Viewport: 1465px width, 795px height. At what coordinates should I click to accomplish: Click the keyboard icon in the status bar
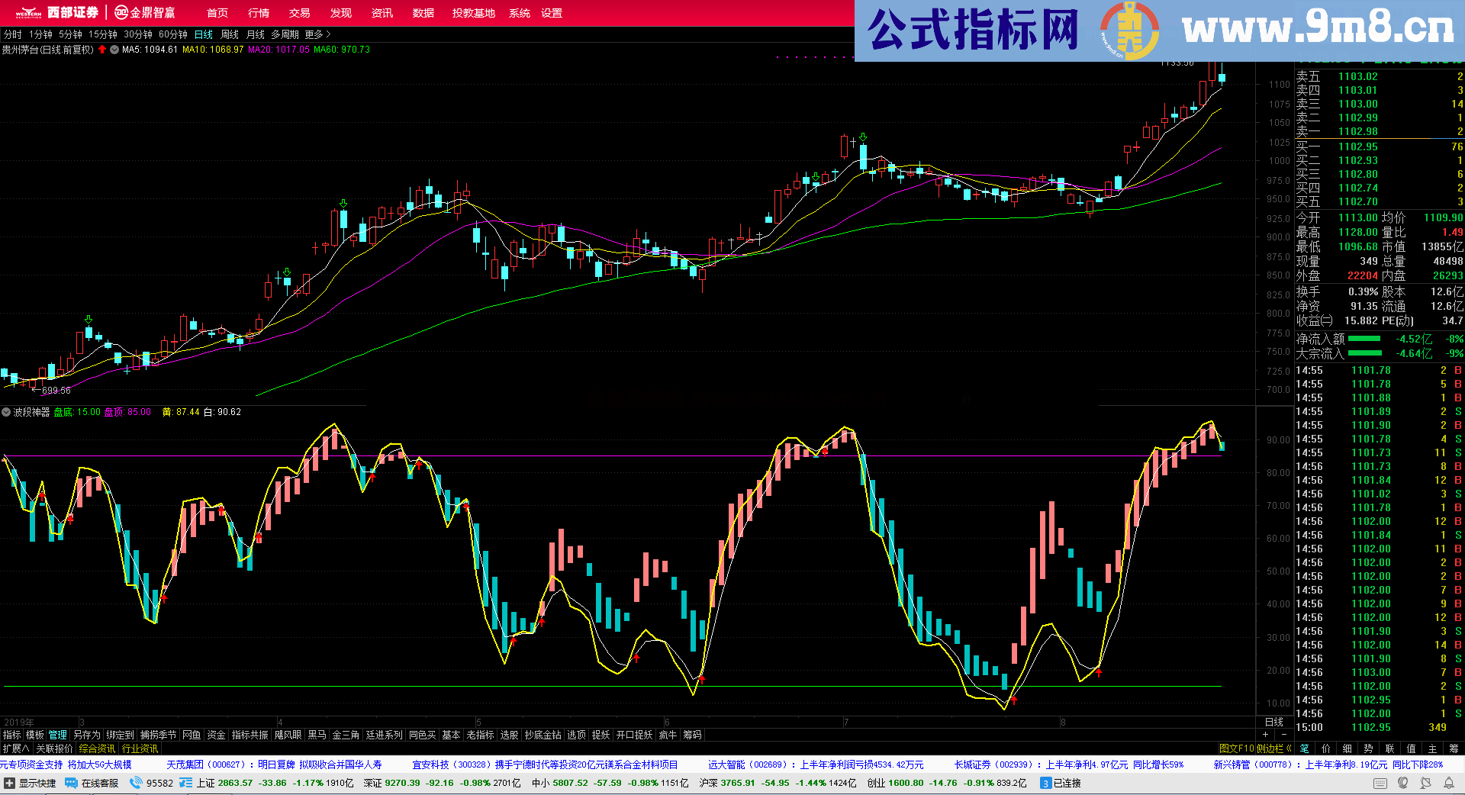point(1380,784)
